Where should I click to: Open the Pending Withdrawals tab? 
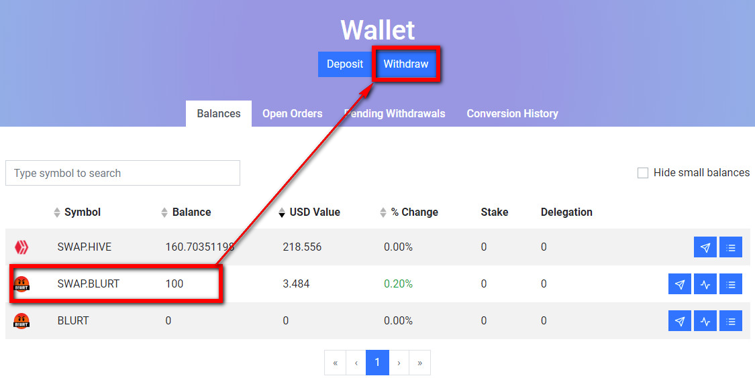395,113
